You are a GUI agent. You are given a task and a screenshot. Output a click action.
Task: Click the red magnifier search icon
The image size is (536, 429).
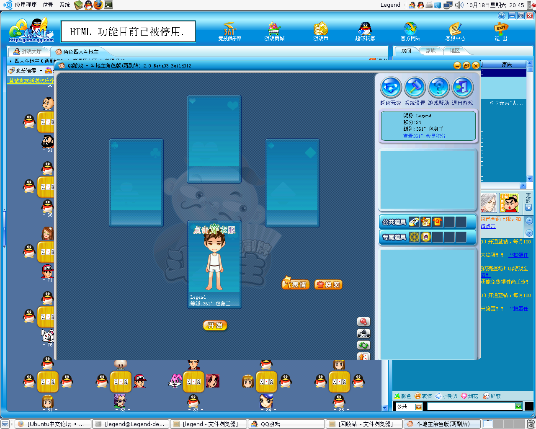coord(363,321)
